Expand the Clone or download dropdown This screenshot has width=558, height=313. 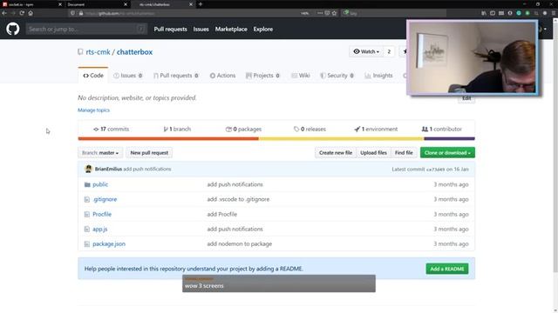click(447, 153)
